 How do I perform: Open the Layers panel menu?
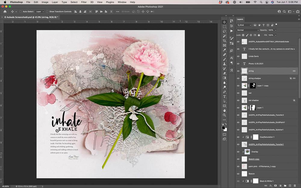[299, 19]
